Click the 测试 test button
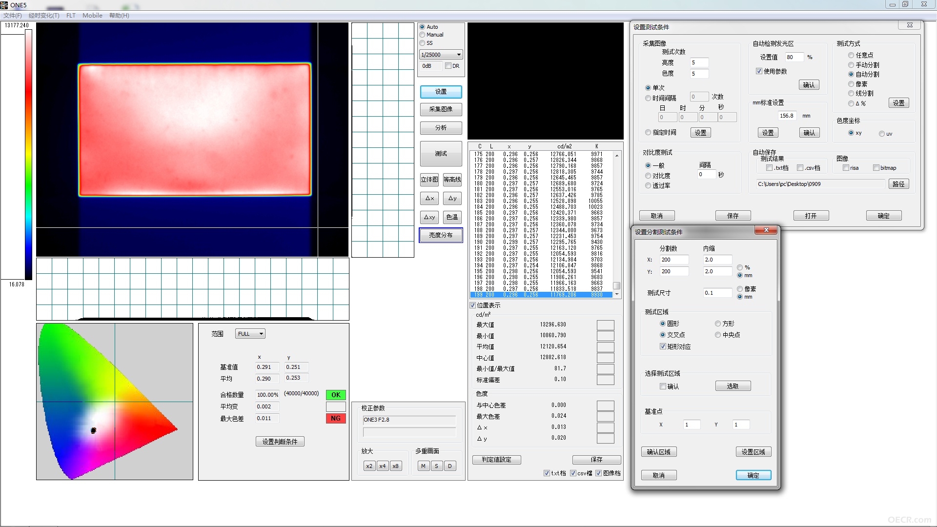This screenshot has height=527, width=937. pos(441,154)
